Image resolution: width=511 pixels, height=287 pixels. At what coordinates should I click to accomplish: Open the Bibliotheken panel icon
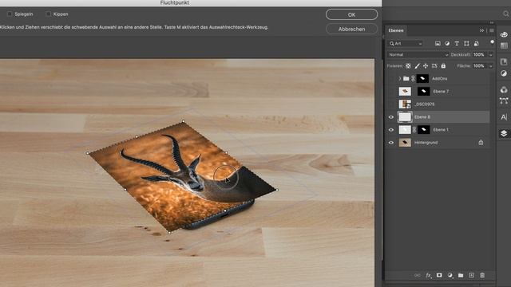504,62
